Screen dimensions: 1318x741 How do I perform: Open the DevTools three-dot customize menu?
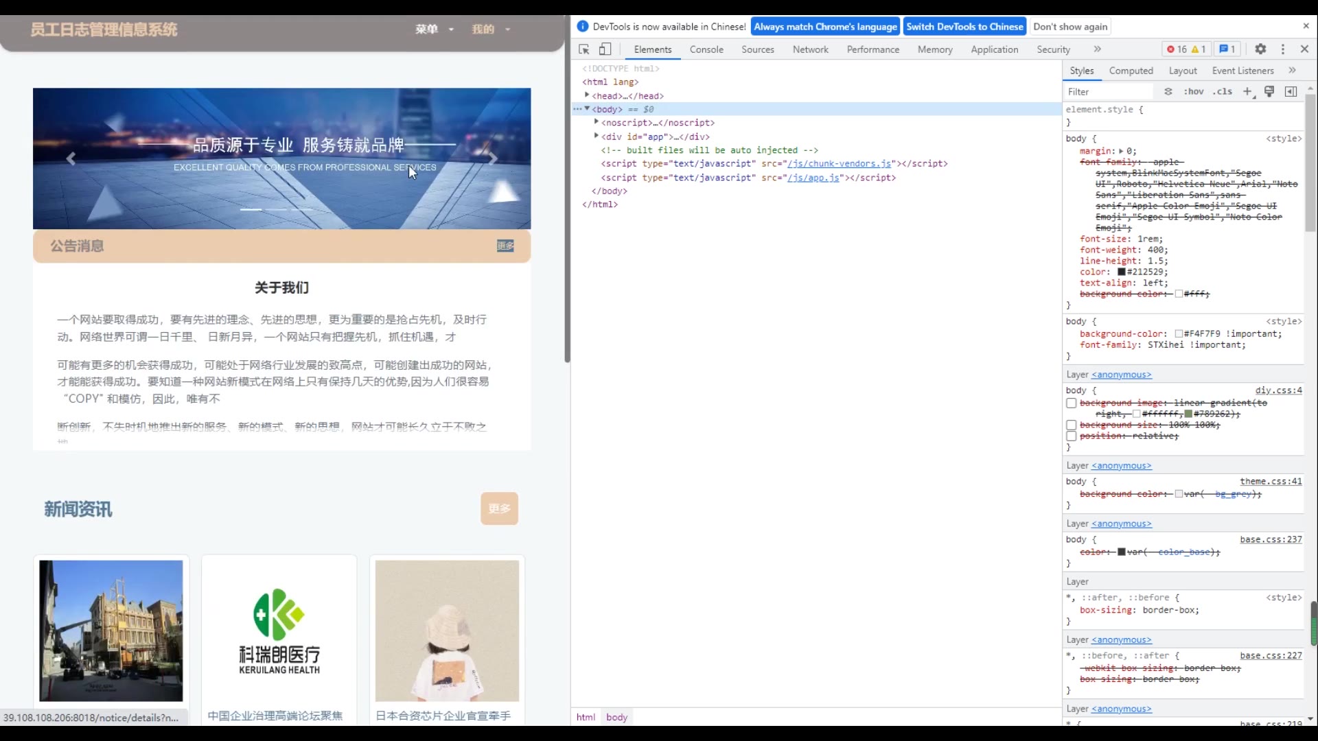[x=1282, y=49]
